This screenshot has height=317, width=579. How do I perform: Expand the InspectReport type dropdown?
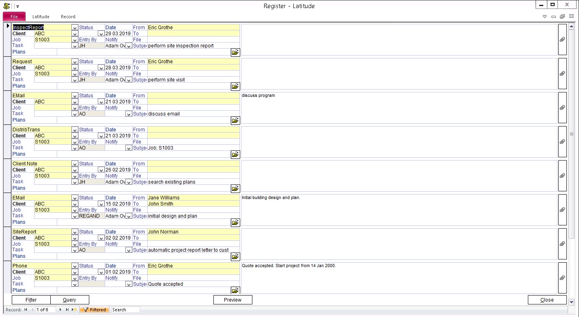[75, 28]
